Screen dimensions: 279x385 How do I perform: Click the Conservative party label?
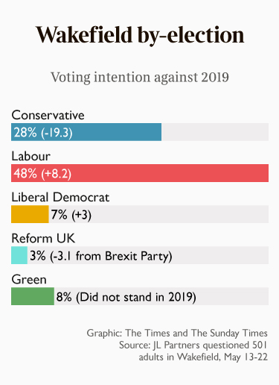[48, 115]
